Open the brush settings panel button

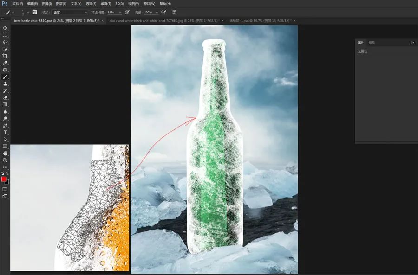(x=35, y=12)
